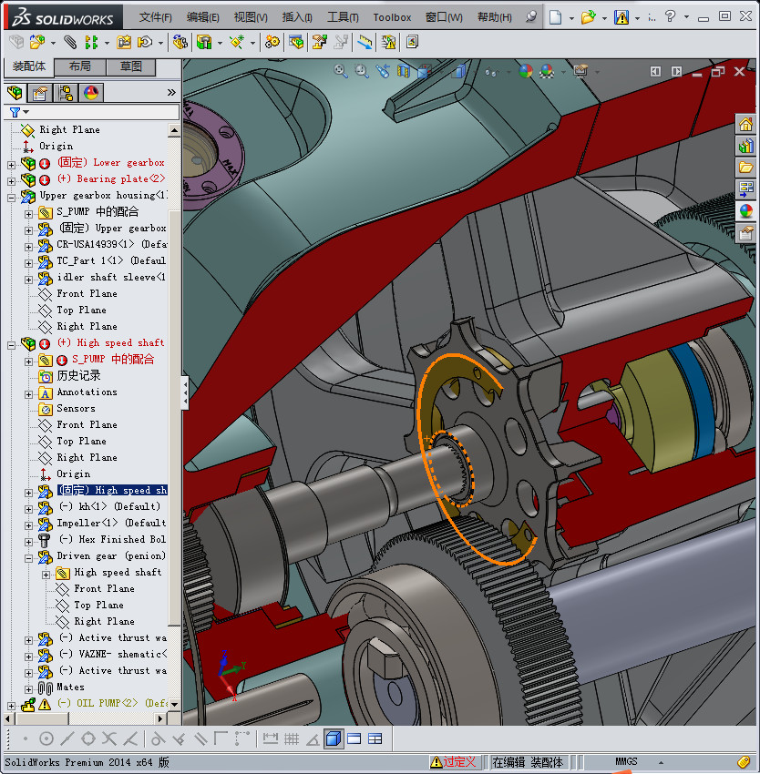Click the 过定义 status warning
Screen dimensions: 760x774
455,761
